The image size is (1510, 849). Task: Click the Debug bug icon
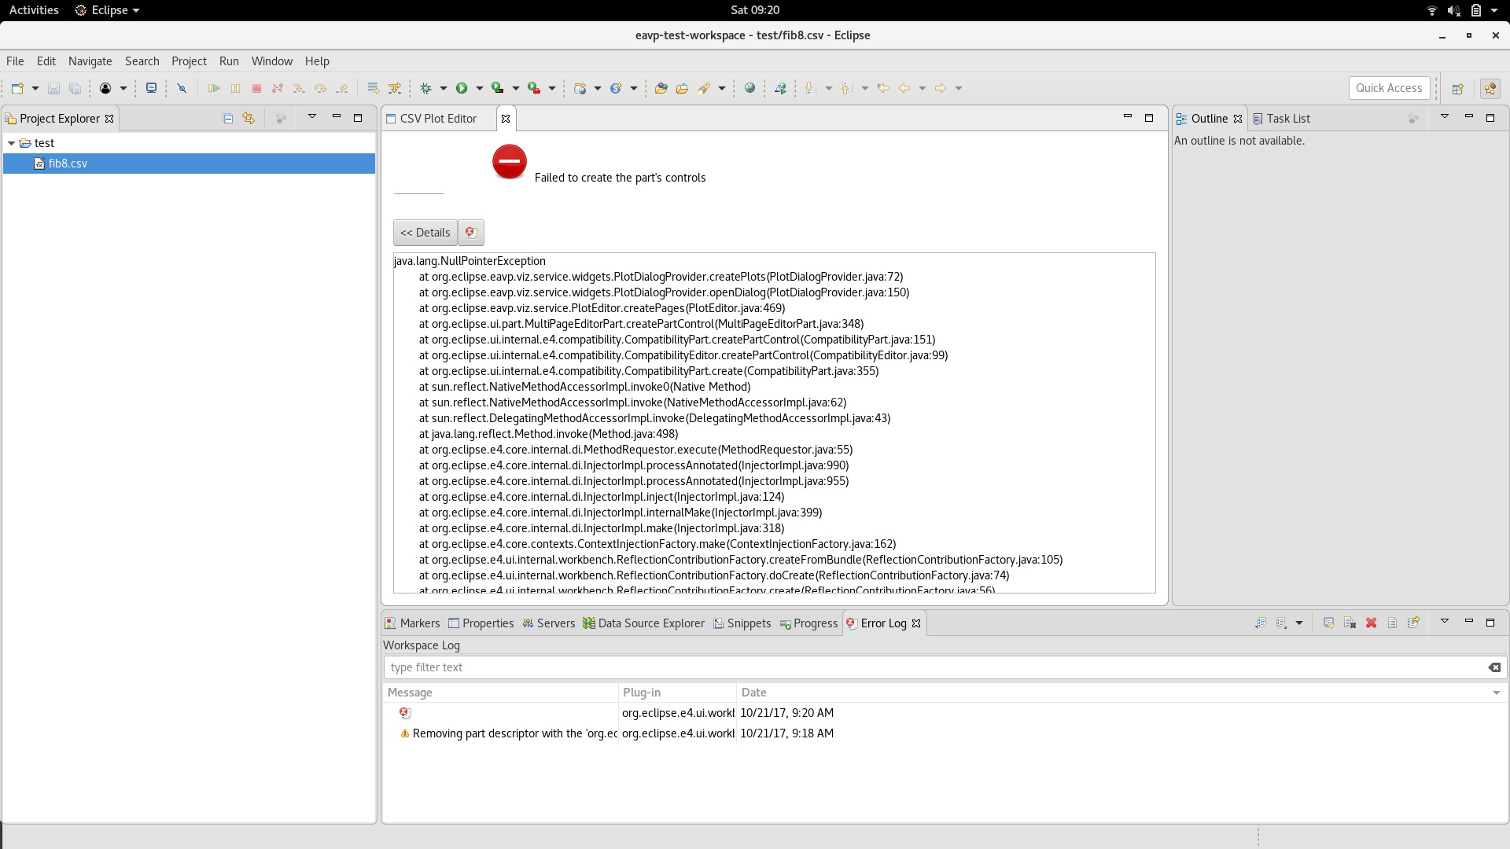point(426,88)
